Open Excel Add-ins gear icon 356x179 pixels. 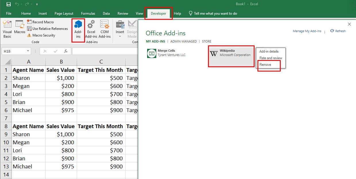[91, 29]
